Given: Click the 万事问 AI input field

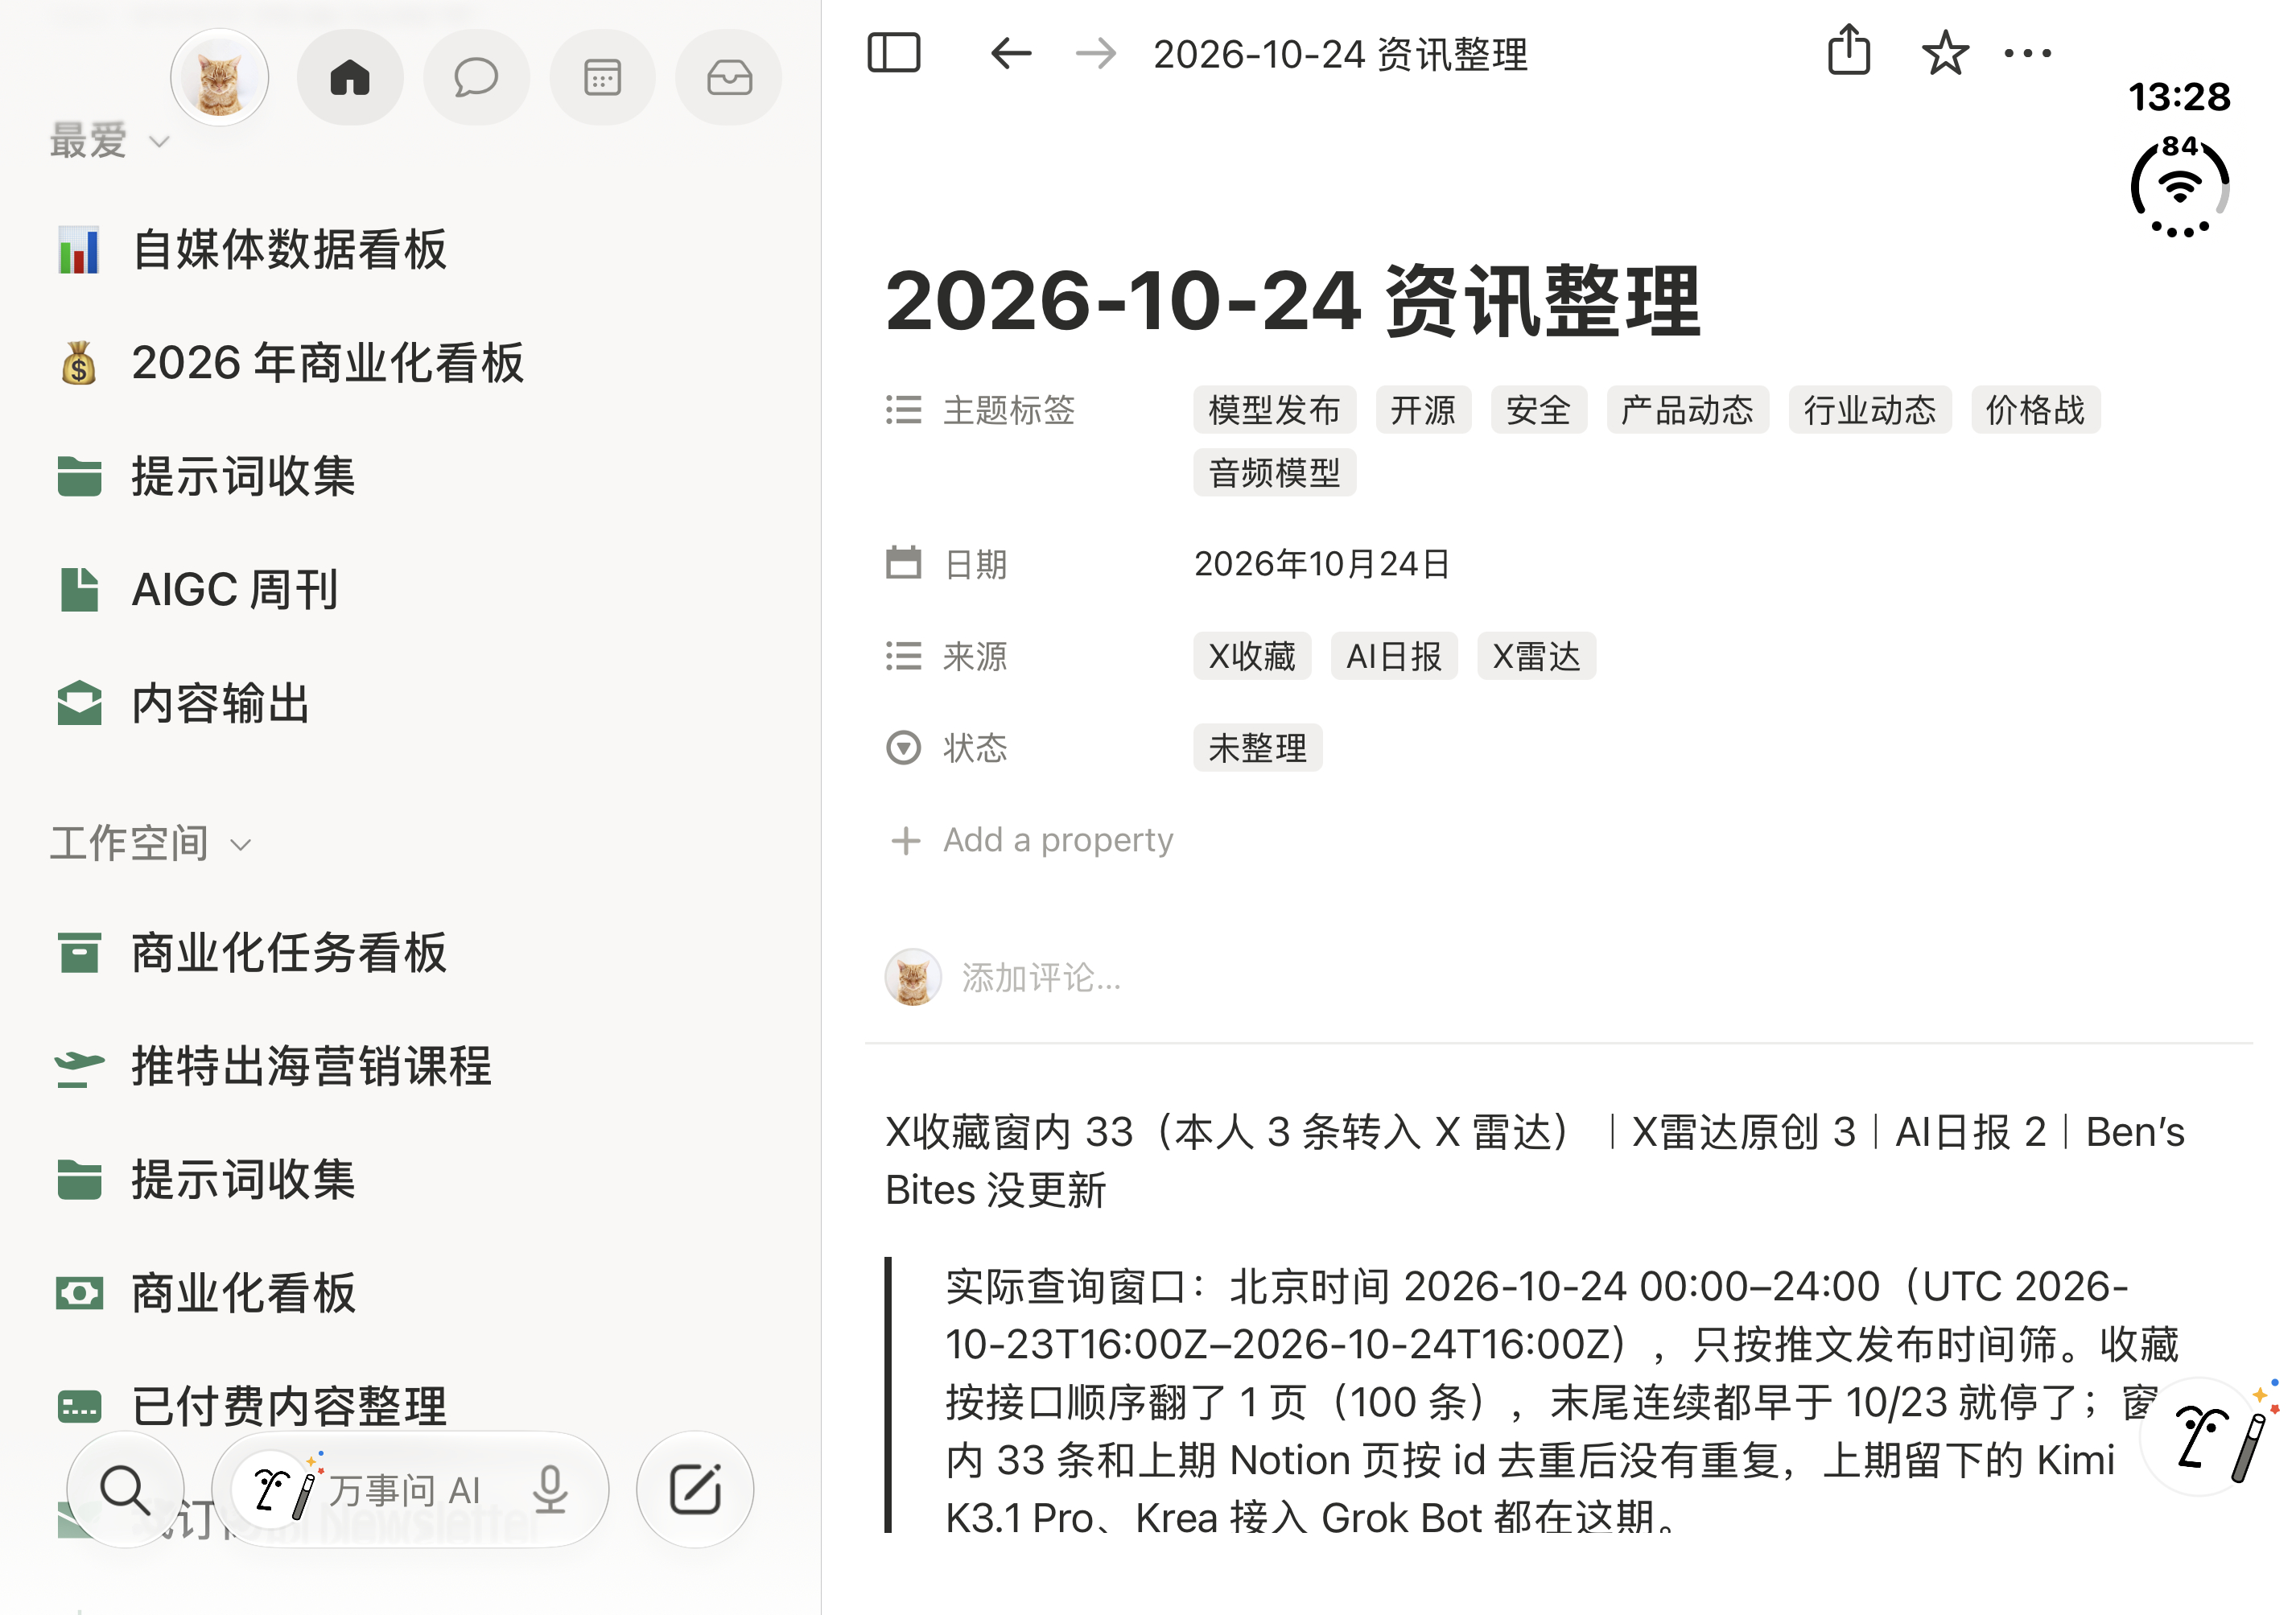Looking at the screenshot, I should click(x=410, y=1490).
